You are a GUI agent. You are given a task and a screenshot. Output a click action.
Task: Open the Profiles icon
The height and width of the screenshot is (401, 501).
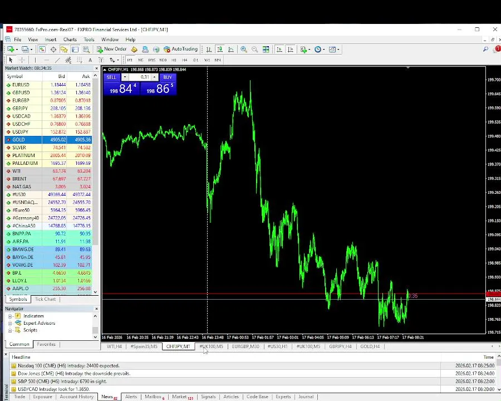(26, 49)
